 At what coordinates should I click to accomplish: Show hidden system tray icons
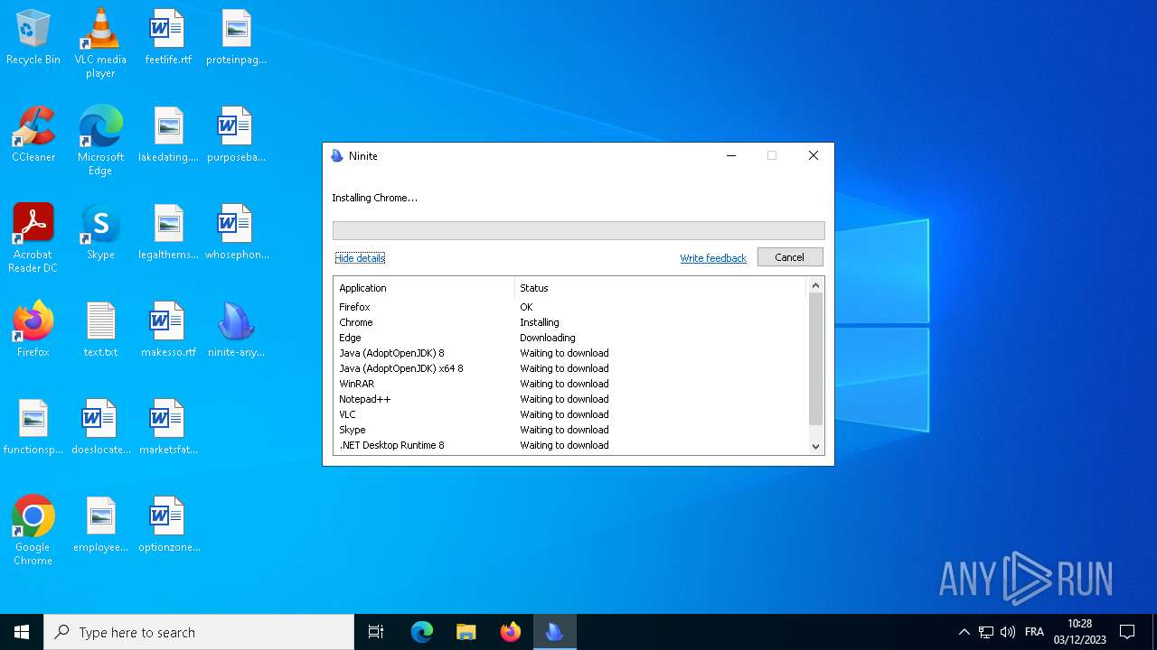click(964, 632)
